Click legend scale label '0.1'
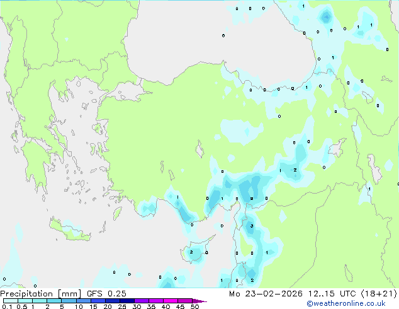This screenshot has height=309, width=399. [7, 306]
